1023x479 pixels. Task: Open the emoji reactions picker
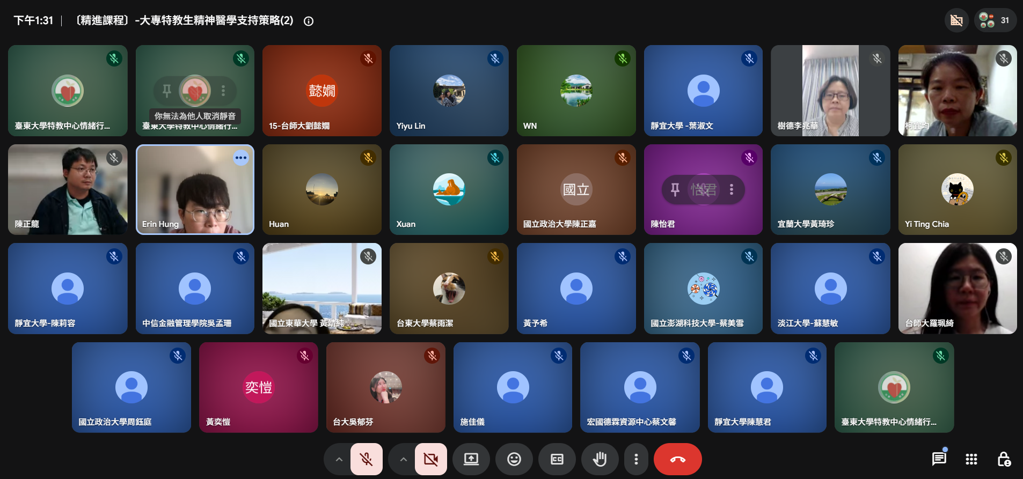click(514, 459)
